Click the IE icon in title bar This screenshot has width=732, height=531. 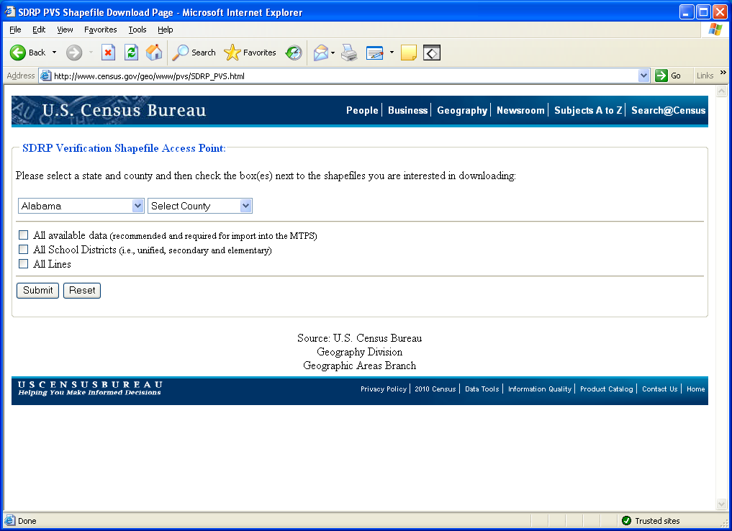[x=10, y=12]
